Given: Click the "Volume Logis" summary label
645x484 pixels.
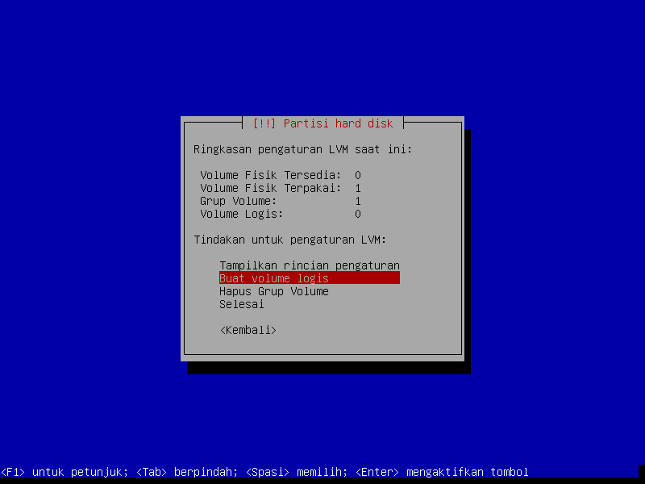Looking at the screenshot, I should click(241, 214).
